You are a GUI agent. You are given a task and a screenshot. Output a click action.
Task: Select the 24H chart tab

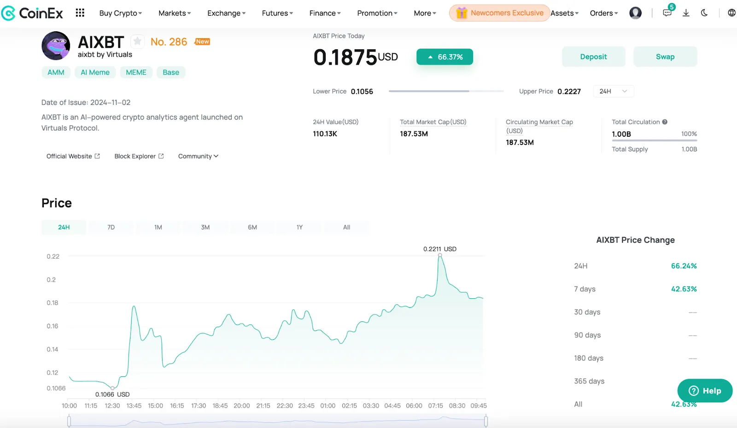point(64,227)
